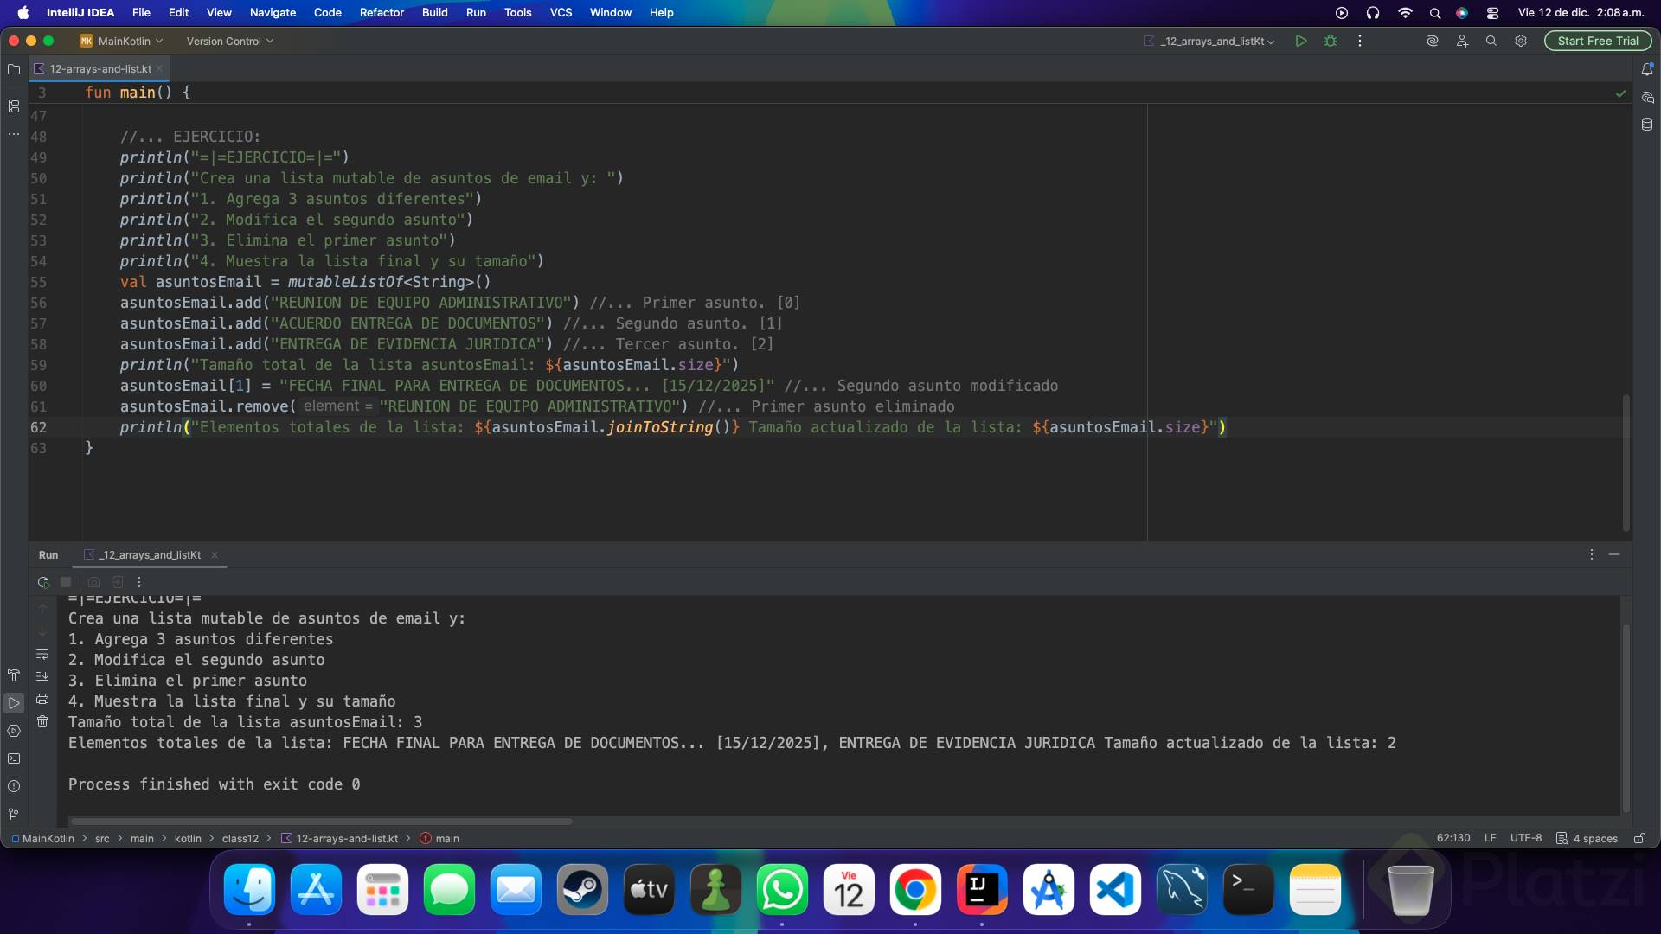Rerun the program in Run panel
Screen dimensions: 1661x934
coord(43,582)
